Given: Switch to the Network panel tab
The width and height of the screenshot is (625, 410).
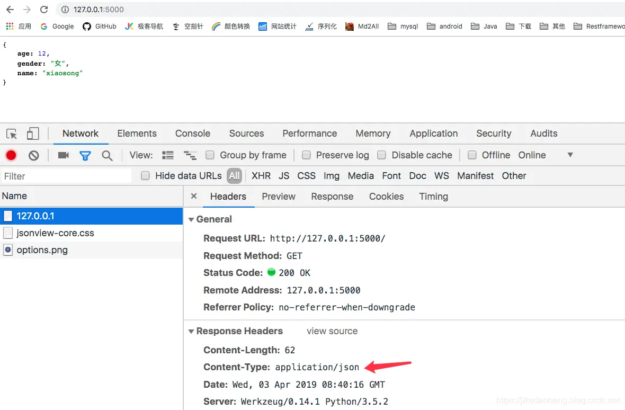Looking at the screenshot, I should click(80, 133).
